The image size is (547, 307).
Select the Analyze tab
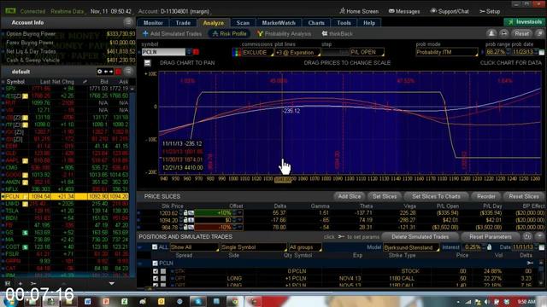click(213, 23)
